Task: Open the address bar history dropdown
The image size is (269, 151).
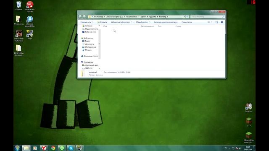Action: (x=184, y=17)
